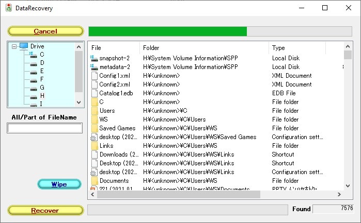361x223 pixels.
Task: Click the drive tree vertical scrollbar thumb
Action: (x=79, y=72)
